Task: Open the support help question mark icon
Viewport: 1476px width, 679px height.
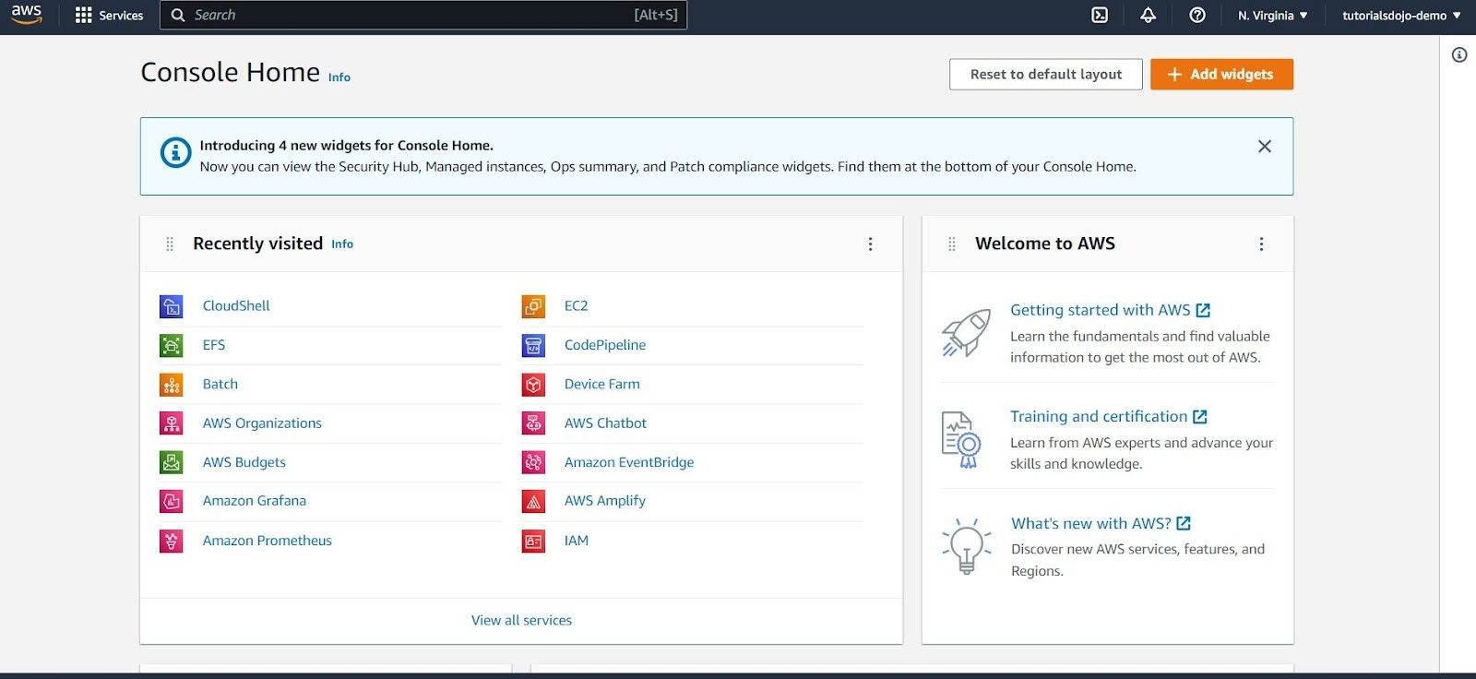Action: click(1197, 15)
